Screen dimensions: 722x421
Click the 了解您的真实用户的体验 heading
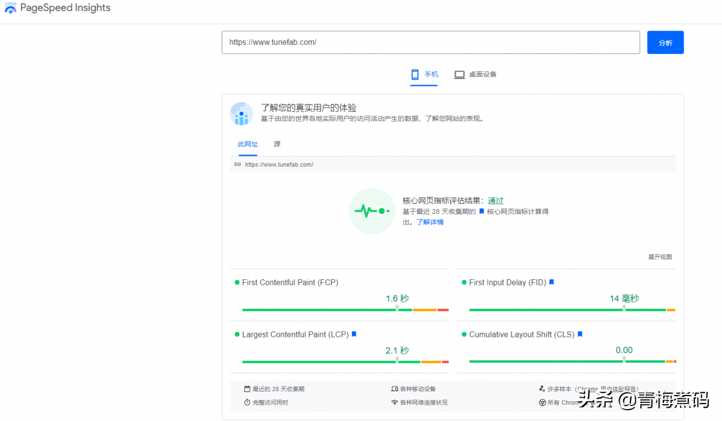[x=309, y=108]
